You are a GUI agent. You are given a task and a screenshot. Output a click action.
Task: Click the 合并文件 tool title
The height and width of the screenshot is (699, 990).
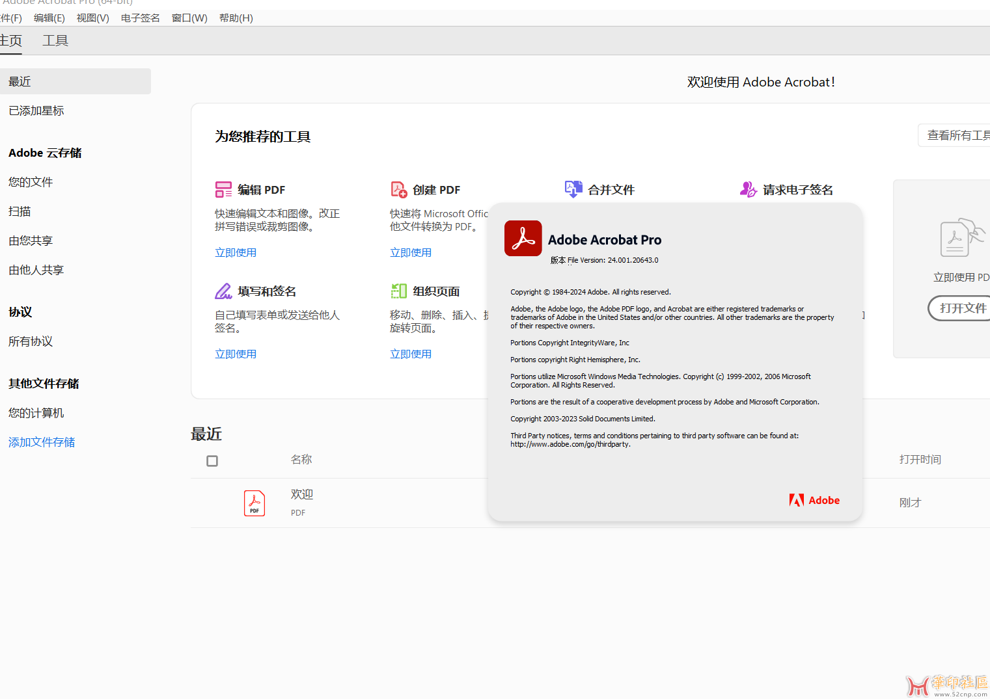611,190
